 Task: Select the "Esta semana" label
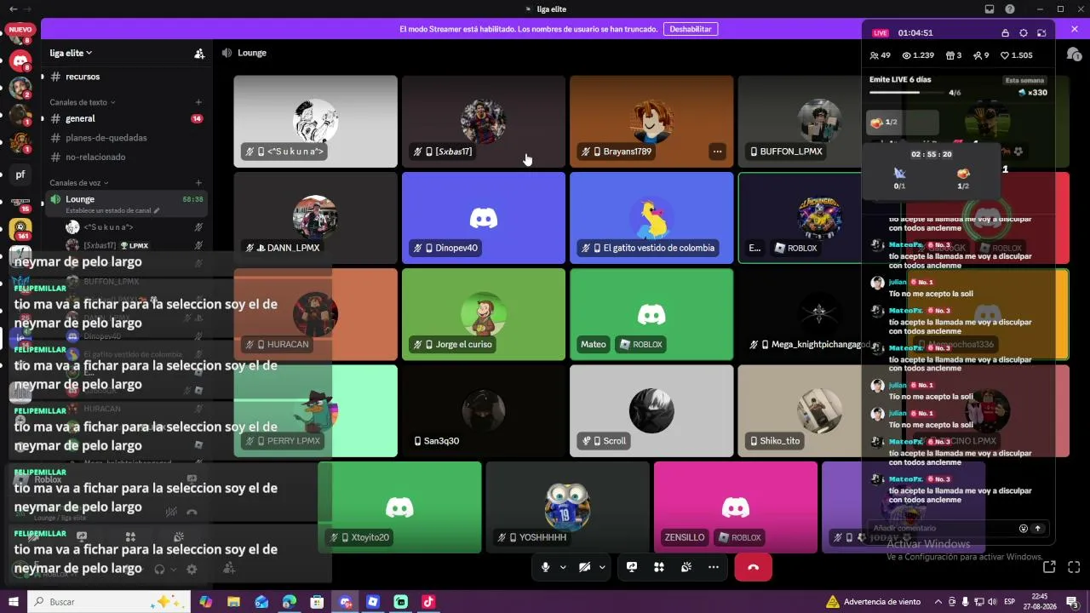pyautogui.click(x=1024, y=81)
